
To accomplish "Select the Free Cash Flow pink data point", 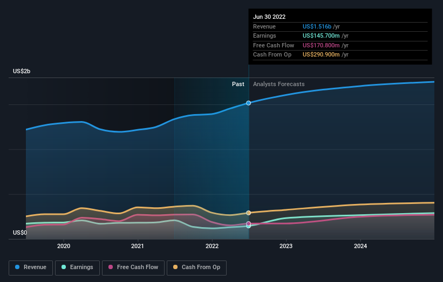I will pyautogui.click(x=248, y=224).
